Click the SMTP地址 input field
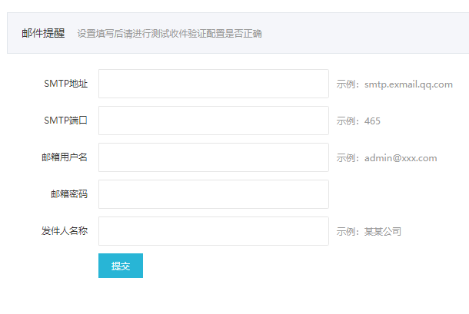The height and width of the screenshot is (314, 469). tap(213, 84)
